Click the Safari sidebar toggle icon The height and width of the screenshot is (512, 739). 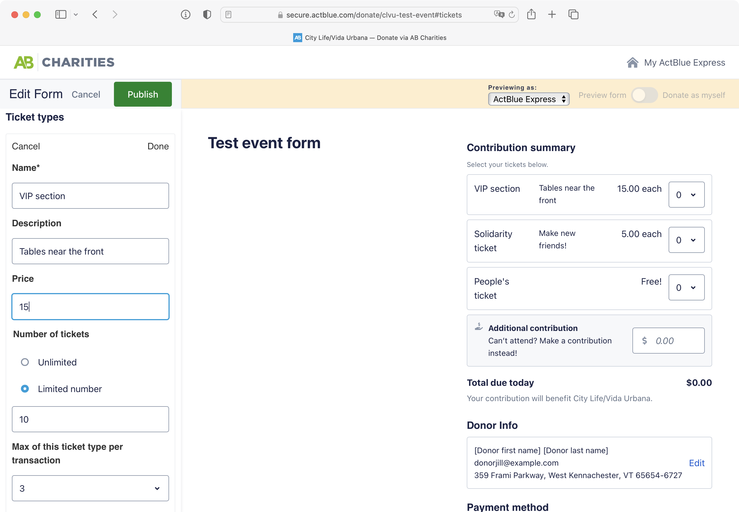click(x=60, y=14)
